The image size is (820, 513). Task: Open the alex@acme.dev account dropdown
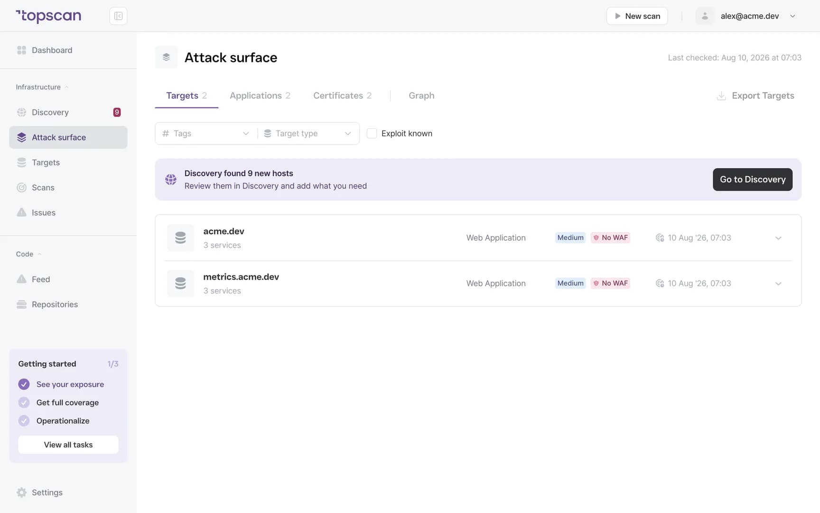tap(758, 16)
